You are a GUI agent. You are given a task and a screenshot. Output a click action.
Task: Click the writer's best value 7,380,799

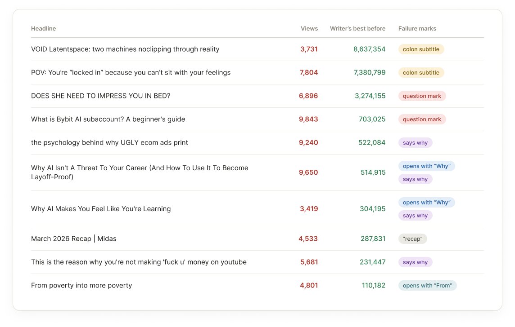click(x=369, y=72)
